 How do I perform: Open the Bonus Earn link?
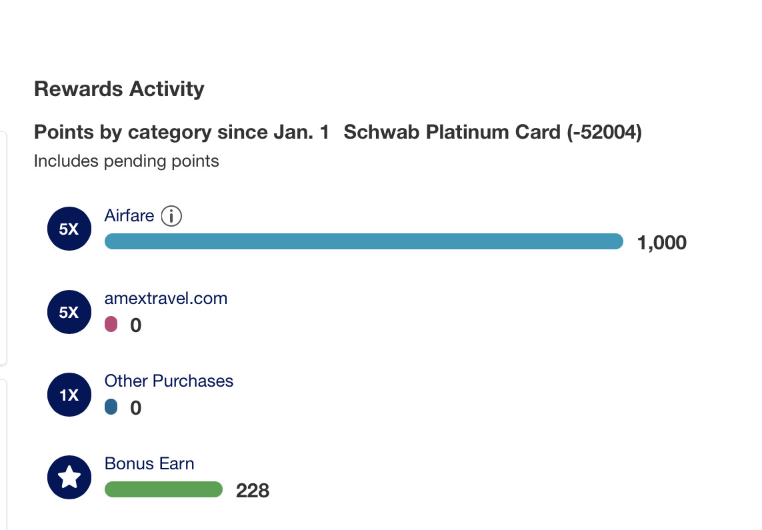[x=149, y=463]
